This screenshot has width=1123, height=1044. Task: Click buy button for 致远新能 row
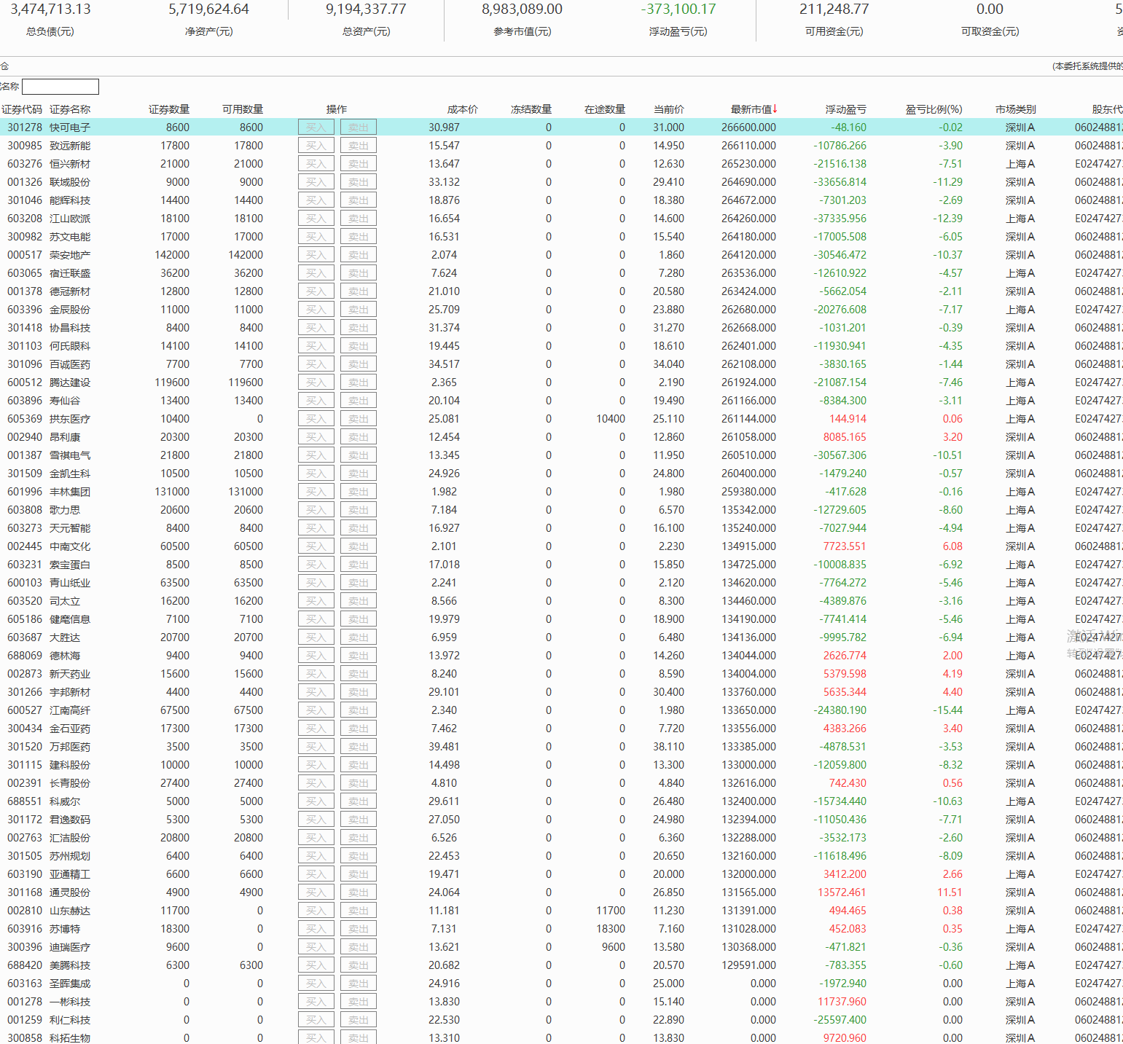pos(316,146)
